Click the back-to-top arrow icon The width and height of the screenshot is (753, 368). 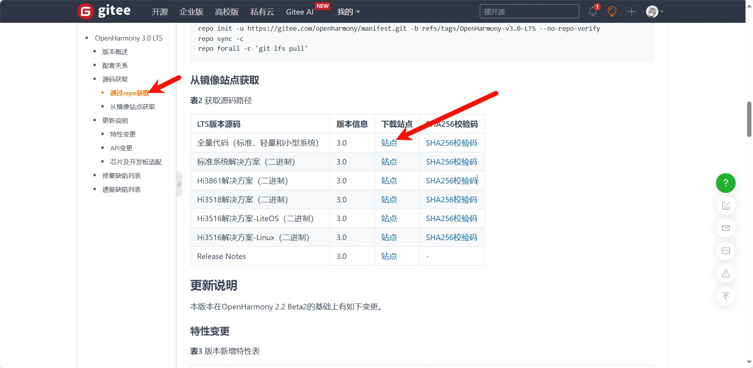pyautogui.click(x=725, y=296)
